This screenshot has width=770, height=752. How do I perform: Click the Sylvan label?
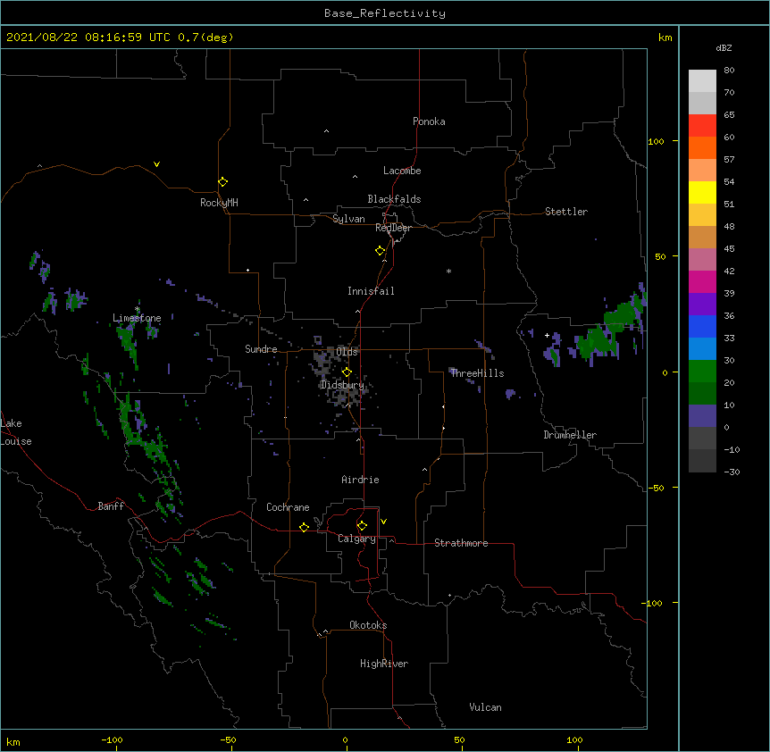(348, 219)
